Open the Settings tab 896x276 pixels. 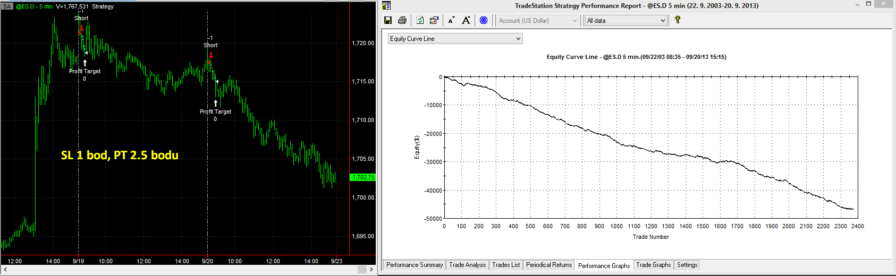click(x=687, y=265)
